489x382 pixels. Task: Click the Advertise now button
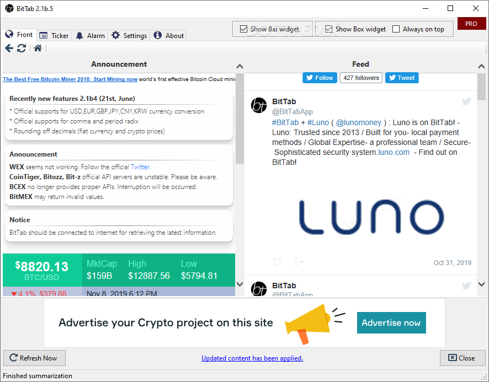pos(391,323)
